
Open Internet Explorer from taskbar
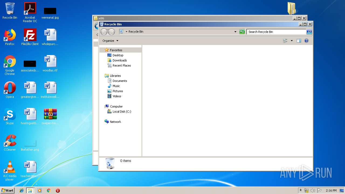[22, 190]
